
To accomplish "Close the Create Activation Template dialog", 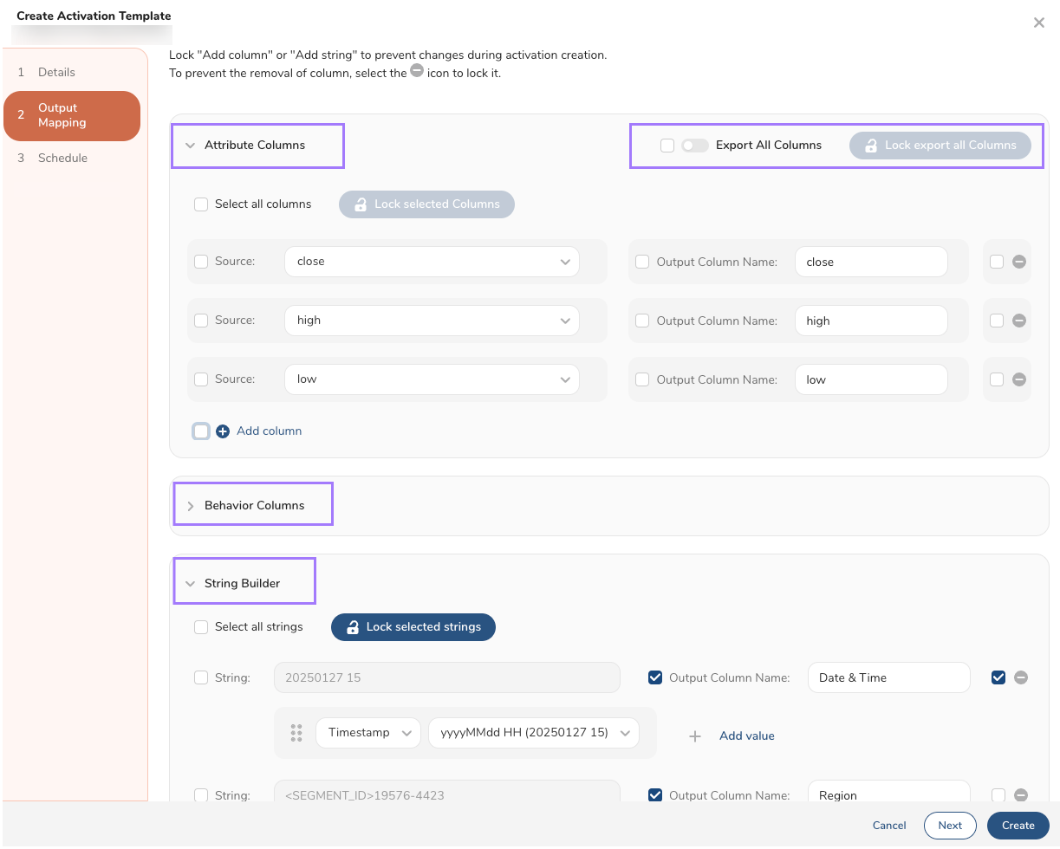I will 1038,23.
